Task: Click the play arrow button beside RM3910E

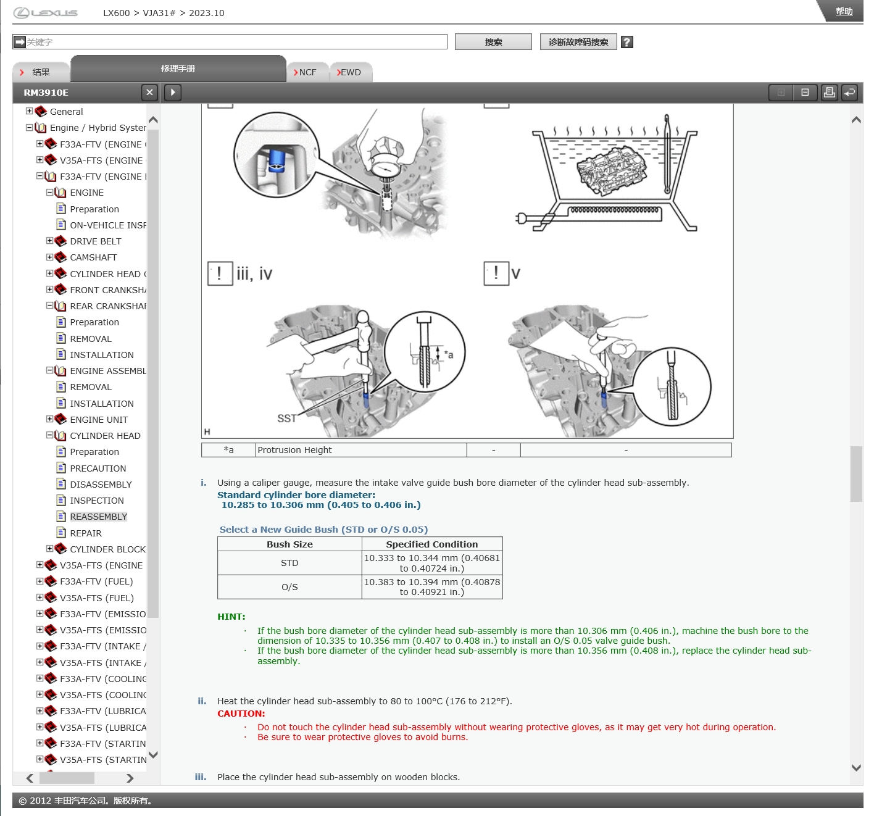Action: pyautogui.click(x=173, y=93)
